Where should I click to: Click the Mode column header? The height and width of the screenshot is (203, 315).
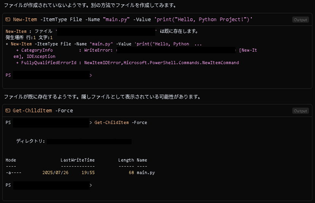pos(11,160)
